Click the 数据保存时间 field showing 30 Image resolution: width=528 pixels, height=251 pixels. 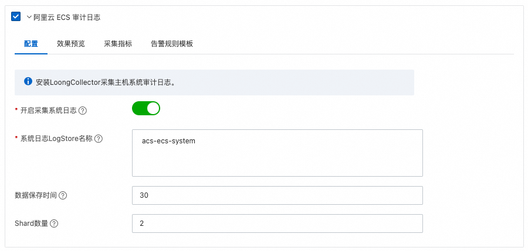tap(277, 195)
